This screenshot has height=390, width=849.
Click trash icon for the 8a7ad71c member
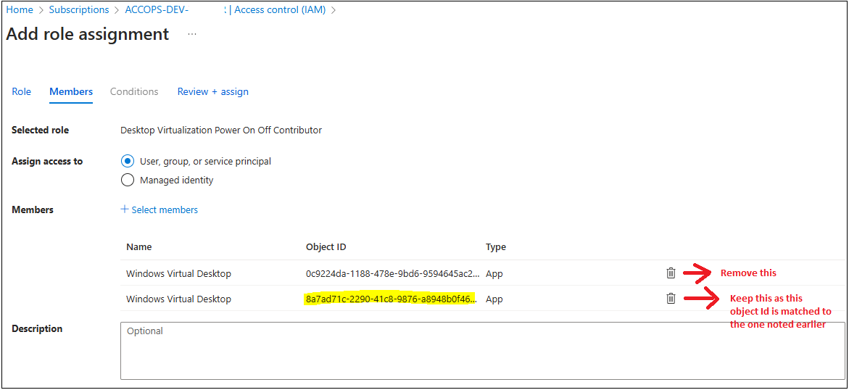pos(671,299)
